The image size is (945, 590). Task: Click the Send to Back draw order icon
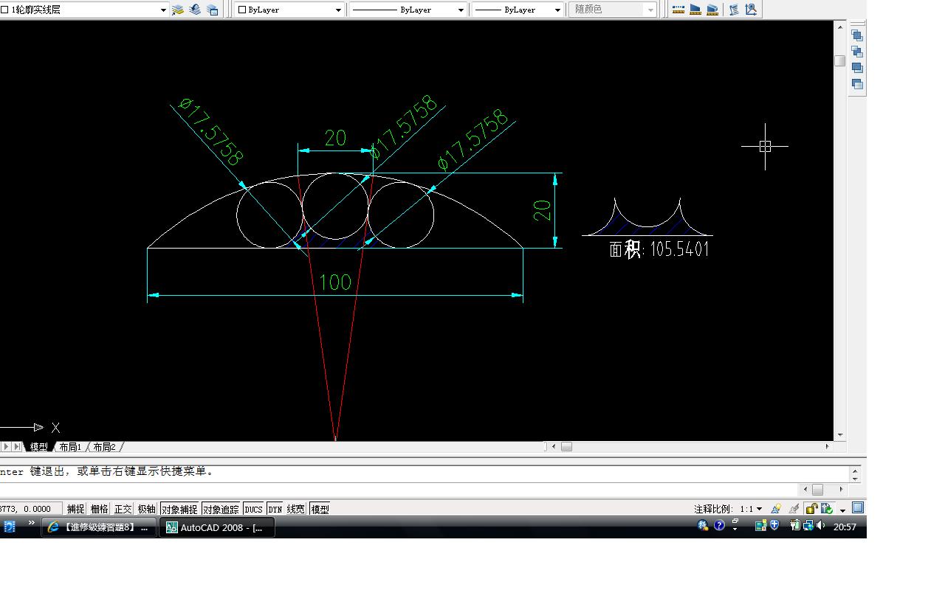(857, 52)
